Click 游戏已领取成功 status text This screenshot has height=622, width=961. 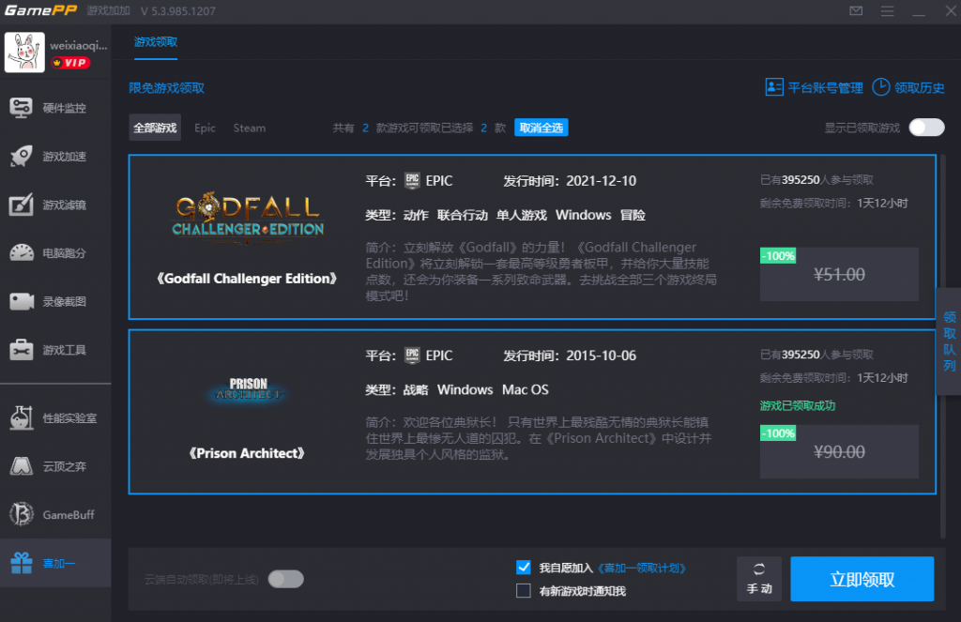coord(798,405)
